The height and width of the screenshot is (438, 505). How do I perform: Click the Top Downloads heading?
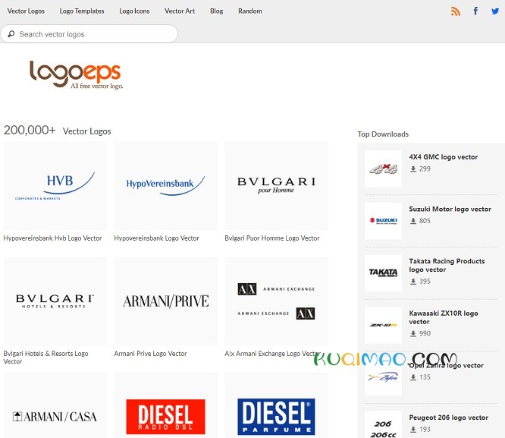[x=383, y=134]
